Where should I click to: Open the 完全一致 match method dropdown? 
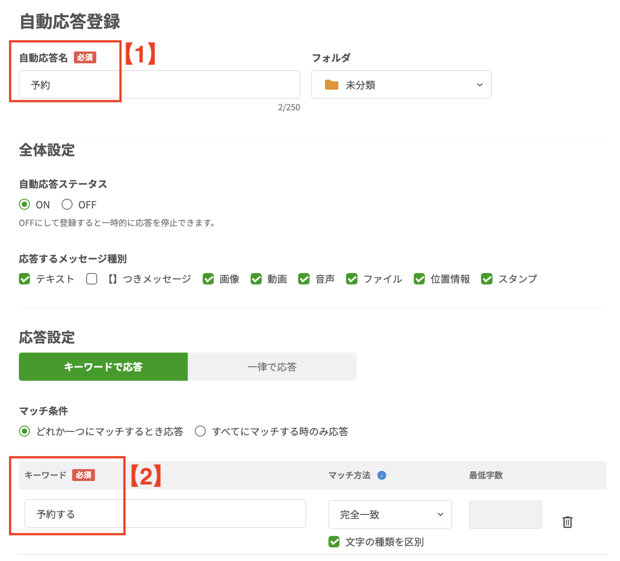click(x=390, y=514)
